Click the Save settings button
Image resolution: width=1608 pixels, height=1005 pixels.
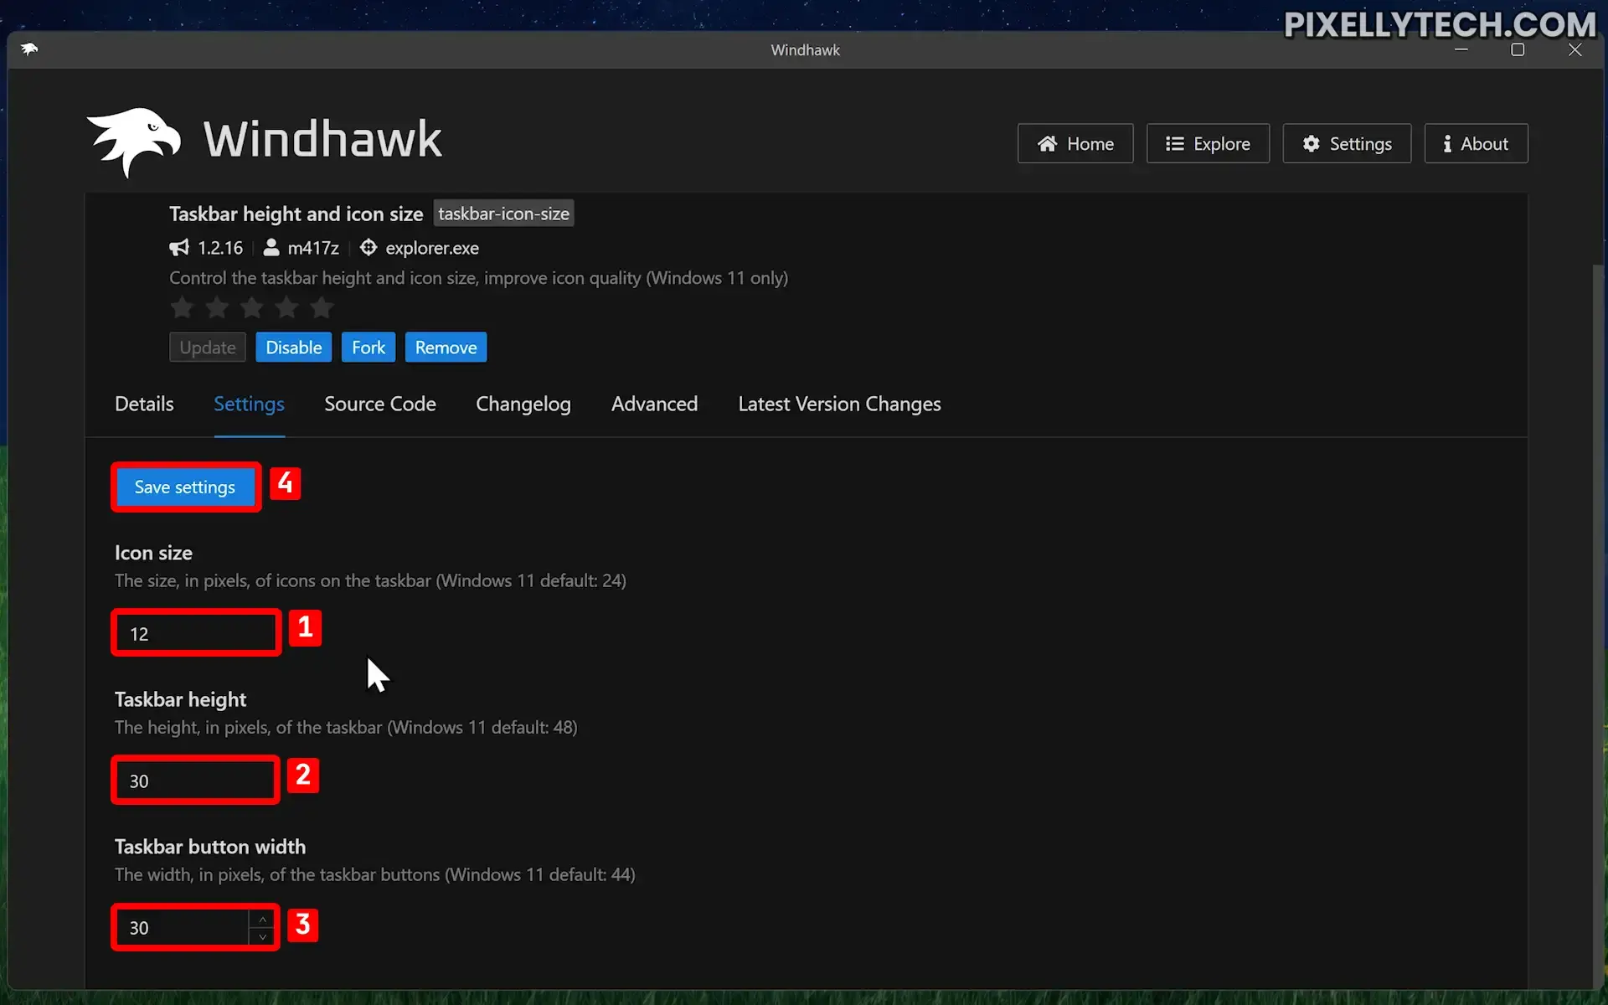(x=185, y=487)
